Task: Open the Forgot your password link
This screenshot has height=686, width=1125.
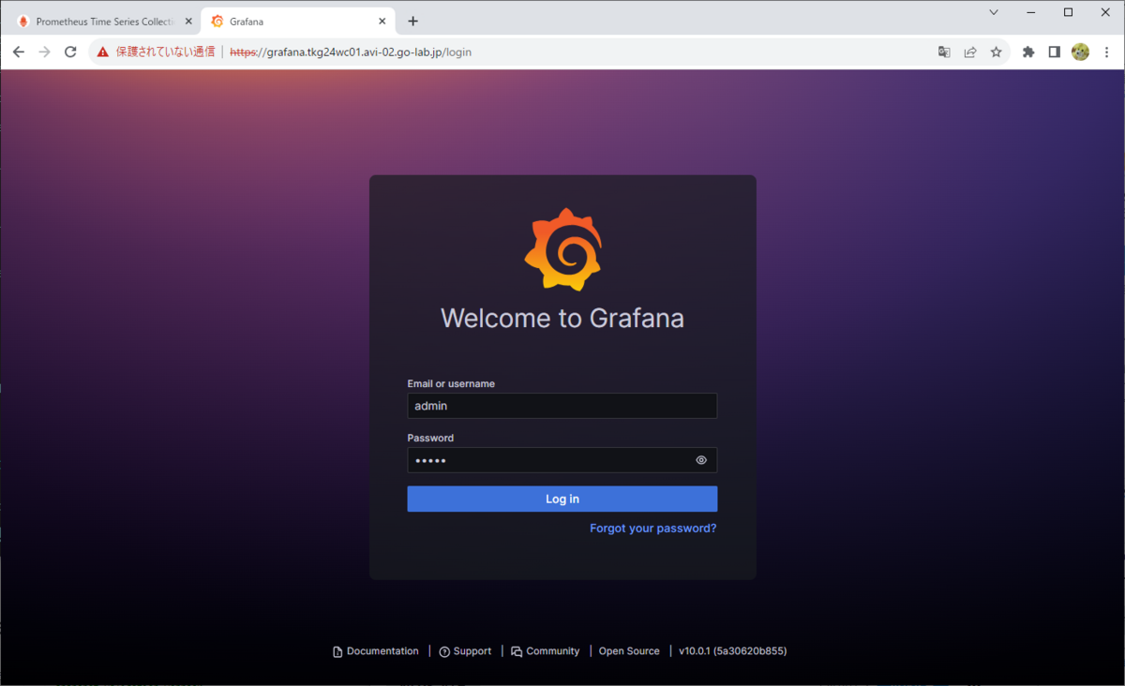Action: (652, 529)
